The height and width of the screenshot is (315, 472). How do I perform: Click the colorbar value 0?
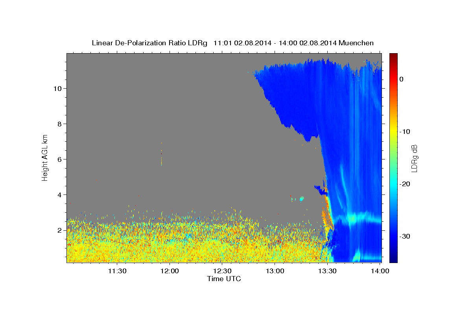pyautogui.click(x=402, y=79)
